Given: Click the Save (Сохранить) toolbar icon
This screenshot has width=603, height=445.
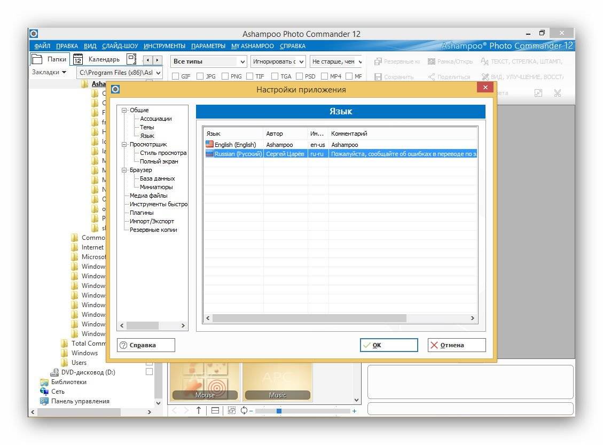Looking at the screenshot, I should coord(378,77).
